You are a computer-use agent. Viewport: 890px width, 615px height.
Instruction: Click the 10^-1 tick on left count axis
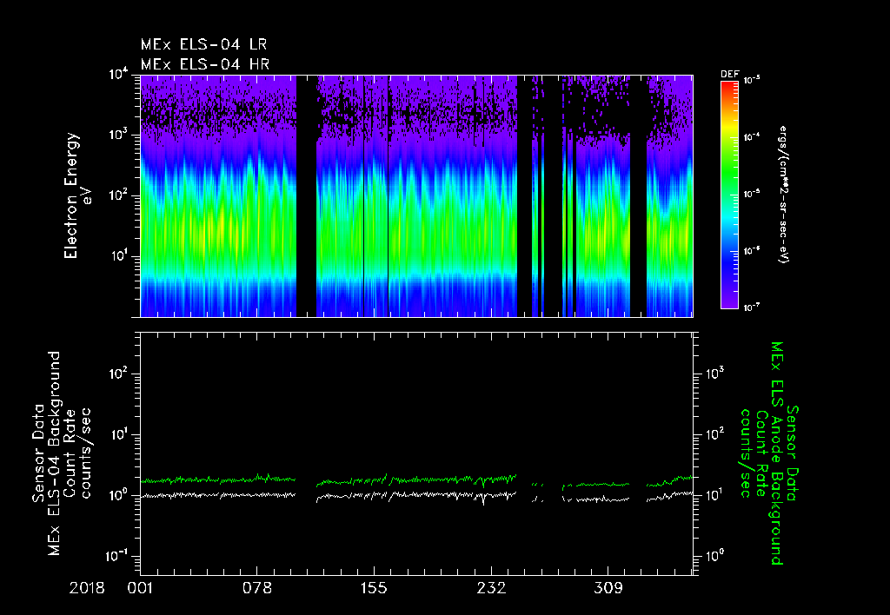coord(118,556)
